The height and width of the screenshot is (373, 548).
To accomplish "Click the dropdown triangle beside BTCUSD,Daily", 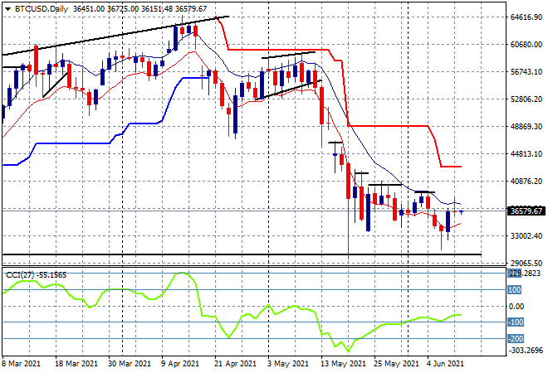I will (x=7, y=9).
